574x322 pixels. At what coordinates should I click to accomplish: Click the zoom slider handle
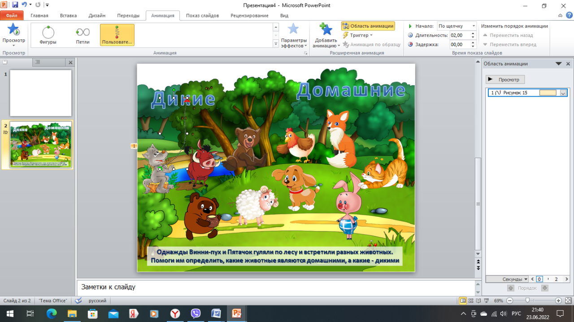527,301
